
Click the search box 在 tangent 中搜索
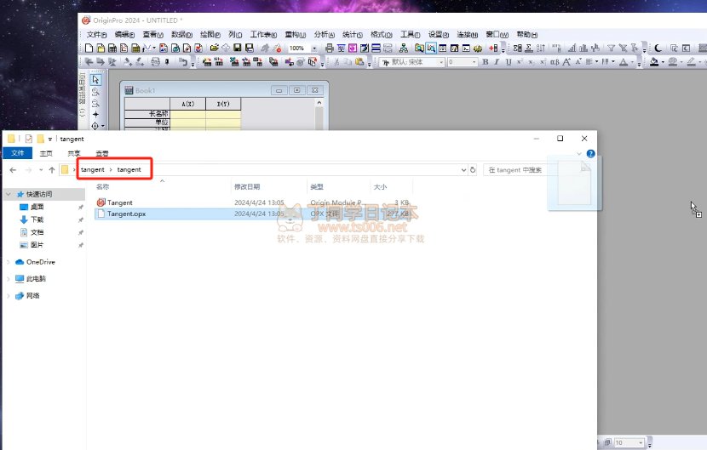pyautogui.click(x=528, y=170)
